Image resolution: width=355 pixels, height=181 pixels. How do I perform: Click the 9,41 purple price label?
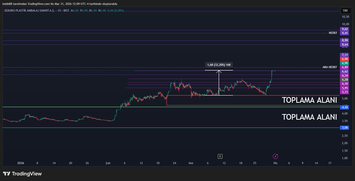click(345, 33)
